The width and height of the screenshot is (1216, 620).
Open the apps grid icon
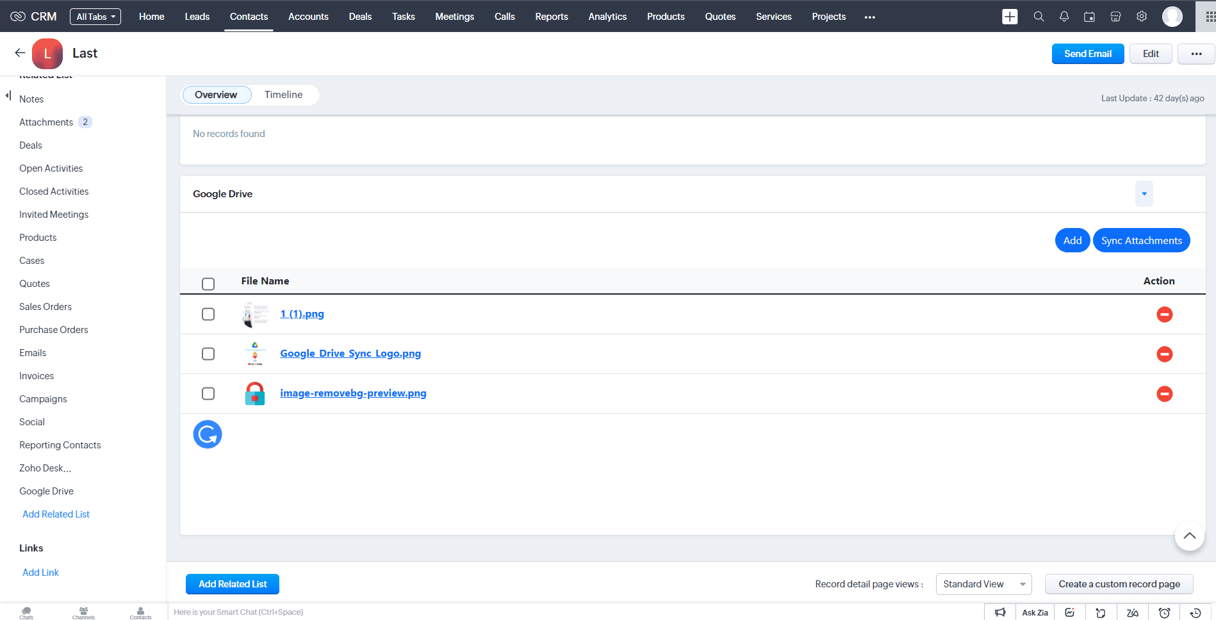(x=1210, y=17)
